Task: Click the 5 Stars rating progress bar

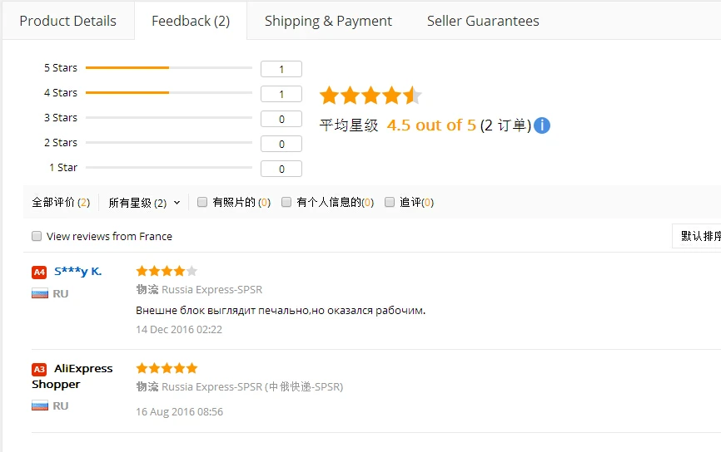Action: (x=168, y=67)
